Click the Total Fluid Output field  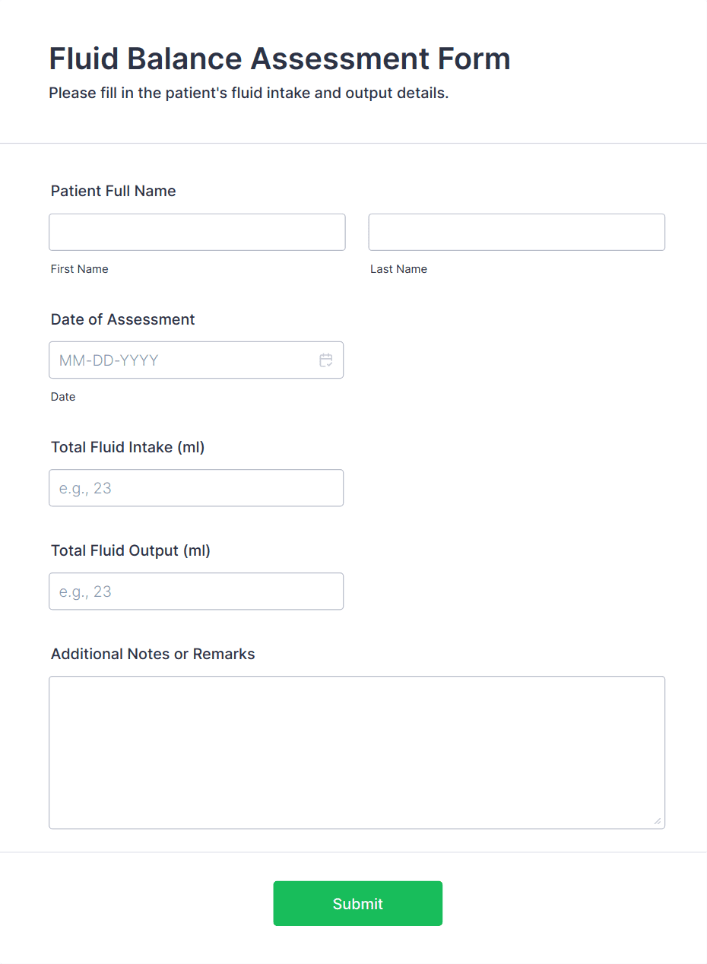[x=196, y=591]
